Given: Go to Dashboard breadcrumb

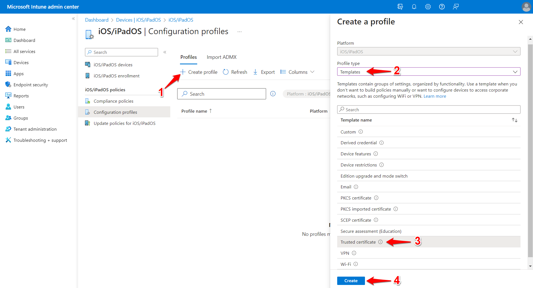Looking at the screenshot, I should [97, 20].
